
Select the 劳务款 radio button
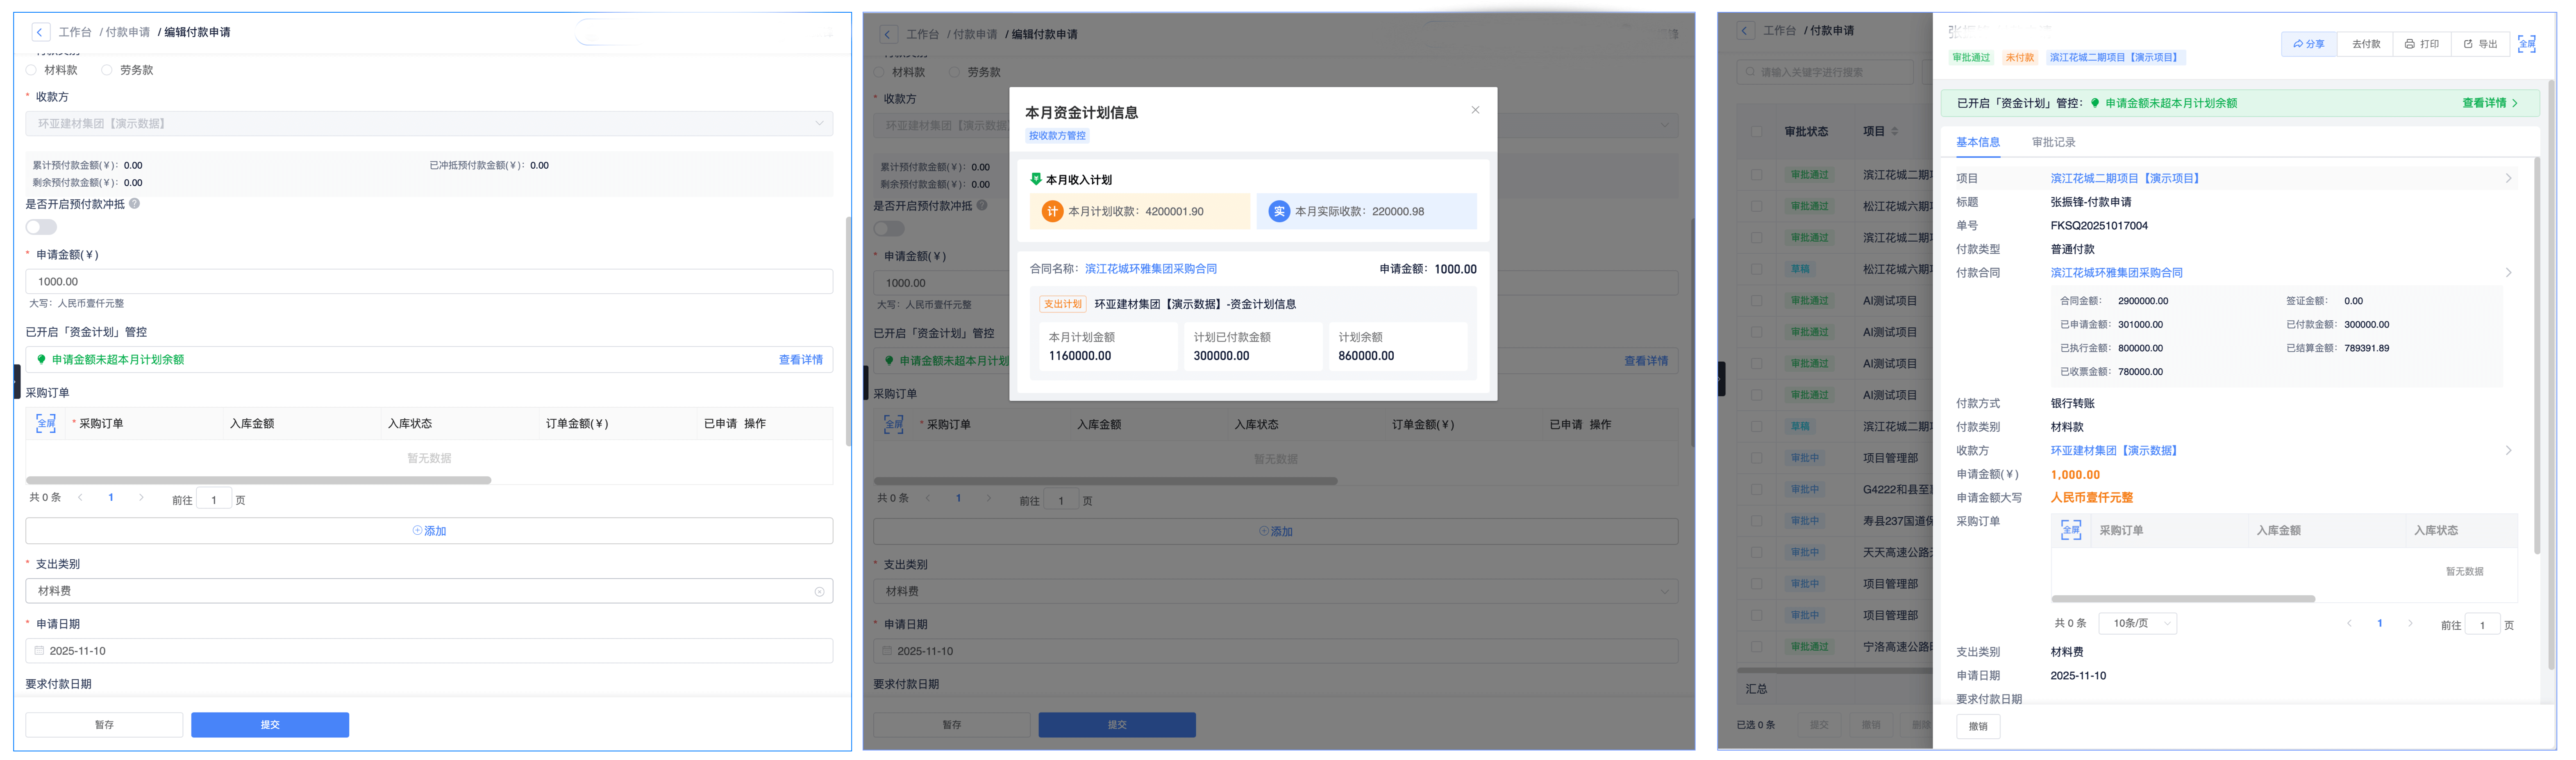click(x=107, y=70)
